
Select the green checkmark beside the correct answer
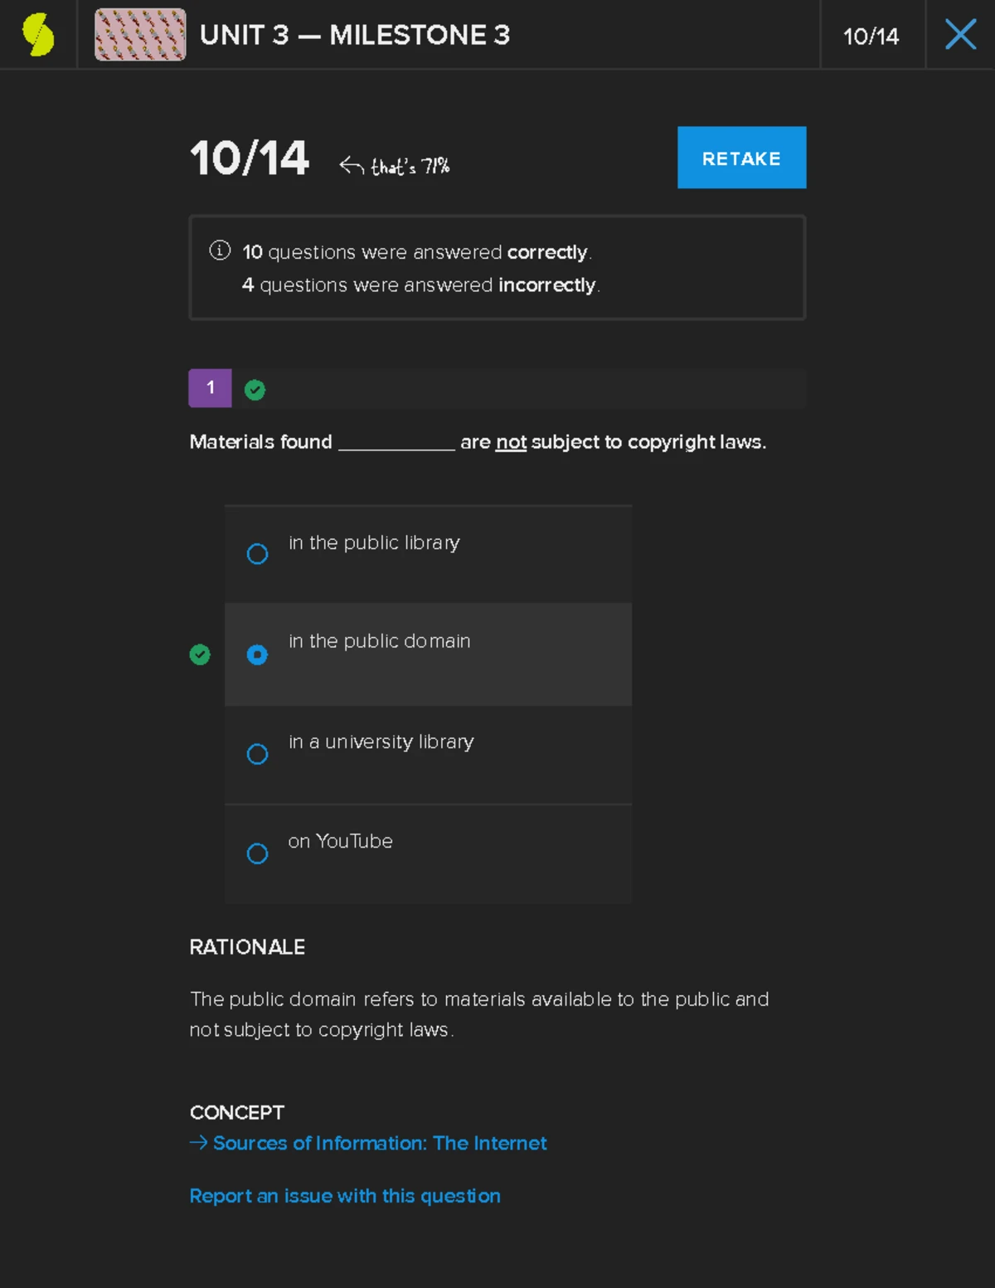(x=200, y=654)
